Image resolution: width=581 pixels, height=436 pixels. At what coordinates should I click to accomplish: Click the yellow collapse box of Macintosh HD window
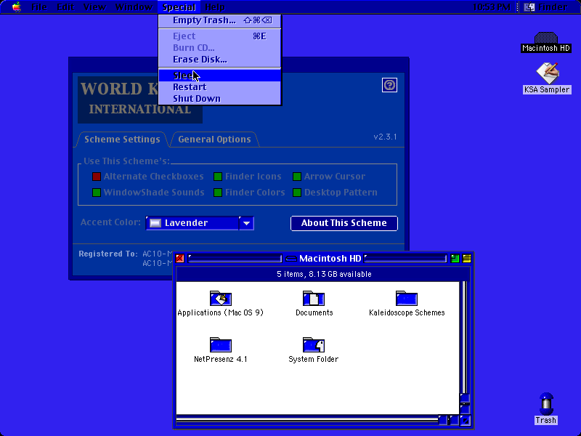pos(466,259)
